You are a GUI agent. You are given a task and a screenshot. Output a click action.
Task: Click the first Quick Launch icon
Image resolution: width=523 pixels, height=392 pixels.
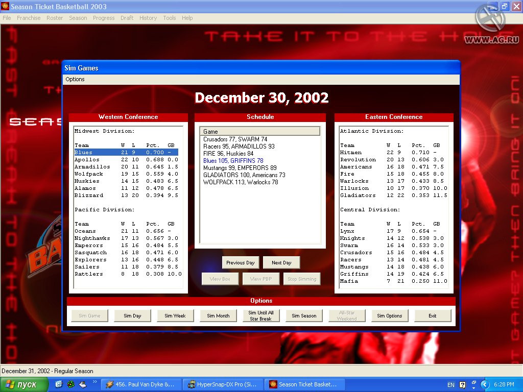click(59, 384)
